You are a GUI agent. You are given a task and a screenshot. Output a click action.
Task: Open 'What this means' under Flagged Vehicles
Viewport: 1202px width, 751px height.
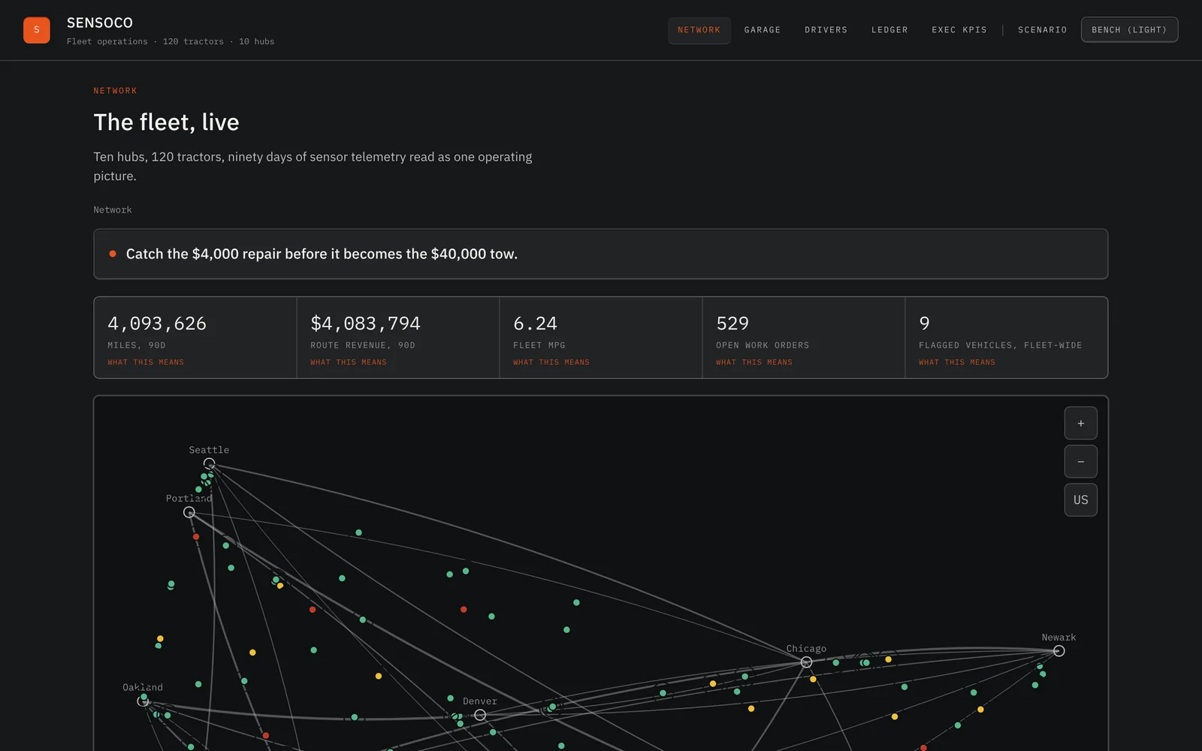(x=957, y=363)
